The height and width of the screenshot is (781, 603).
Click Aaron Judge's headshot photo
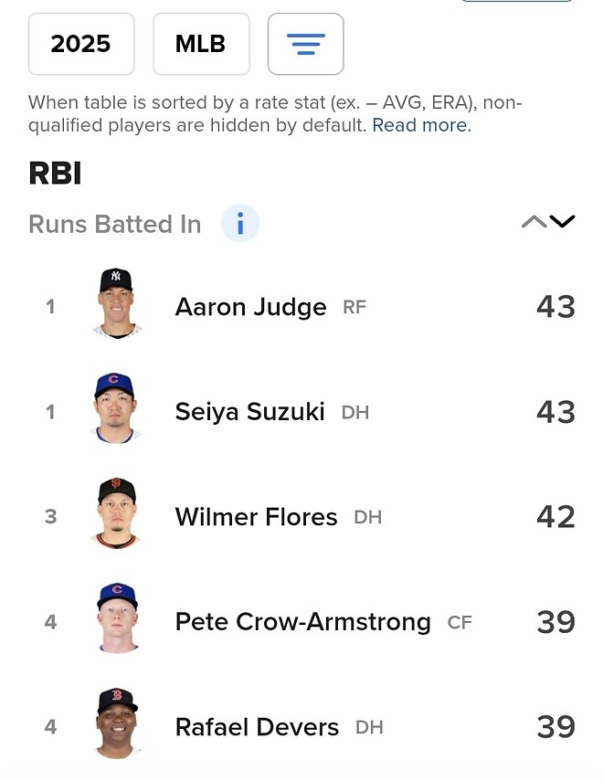[117, 305]
